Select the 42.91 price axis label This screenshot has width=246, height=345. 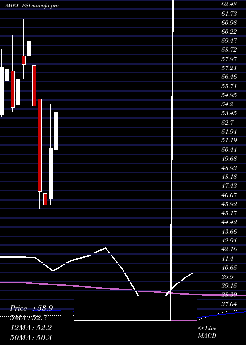coord(229,241)
